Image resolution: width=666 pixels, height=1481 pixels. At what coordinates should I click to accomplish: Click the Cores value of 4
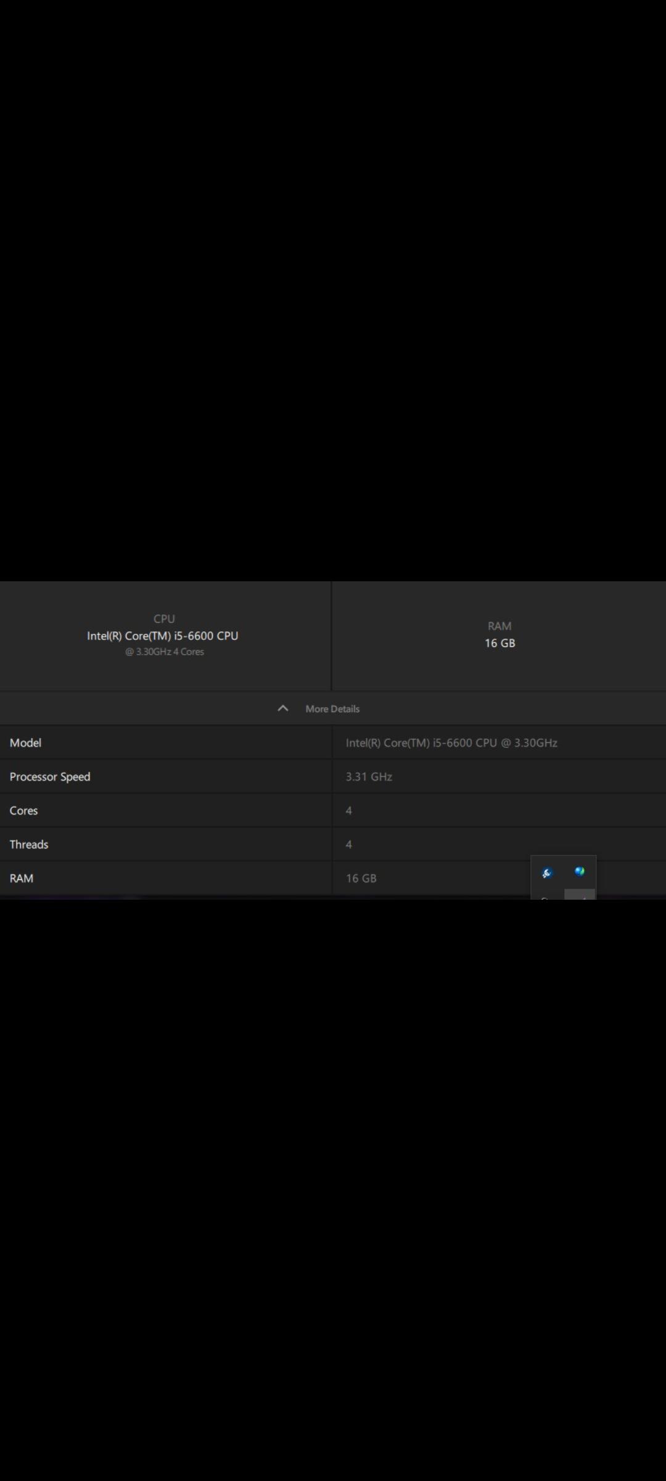pyautogui.click(x=349, y=810)
